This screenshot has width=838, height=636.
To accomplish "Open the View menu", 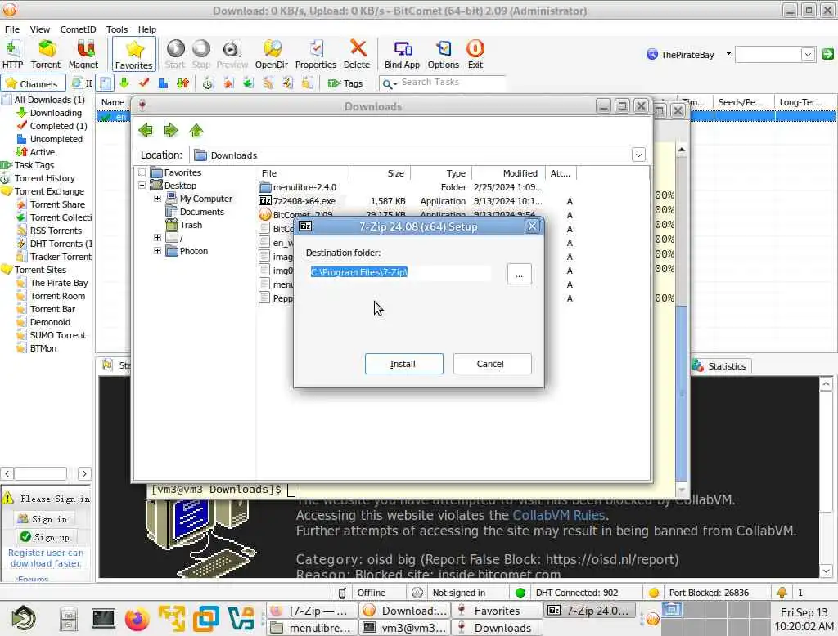I will 39,29.
